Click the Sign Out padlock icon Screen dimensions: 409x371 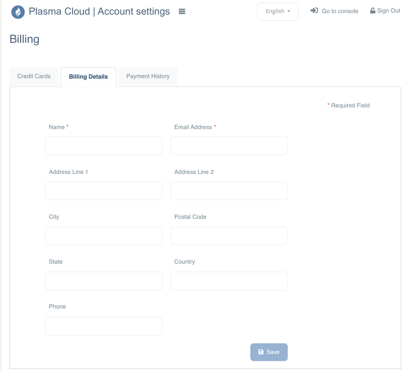coord(373,11)
